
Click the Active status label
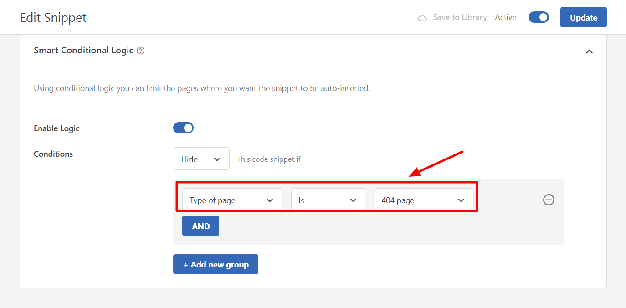tap(506, 17)
